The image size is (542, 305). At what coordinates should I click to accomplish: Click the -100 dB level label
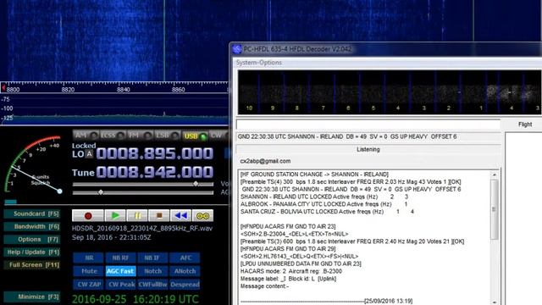[x=7, y=108]
